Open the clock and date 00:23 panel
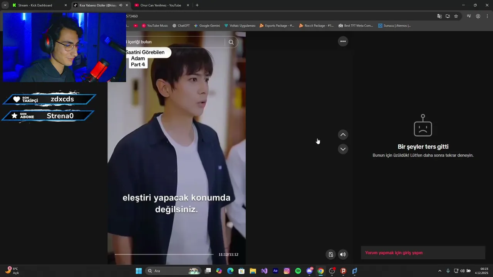This screenshot has width=493, height=277. click(482, 271)
